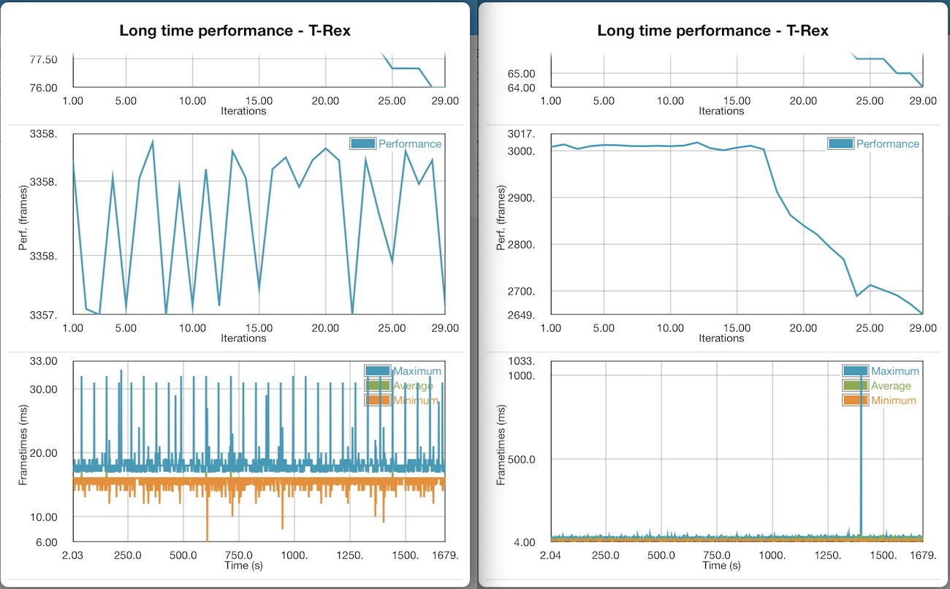Click the 4.00 frametimes tick label
950x589 pixels.
tap(525, 542)
